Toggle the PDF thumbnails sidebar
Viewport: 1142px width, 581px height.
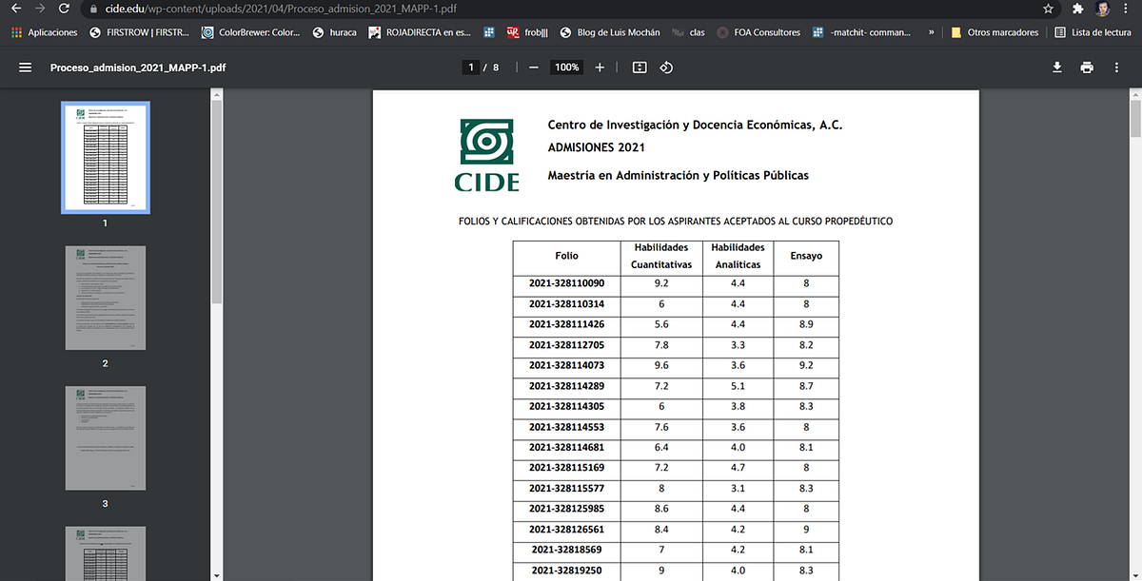click(24, 68)
